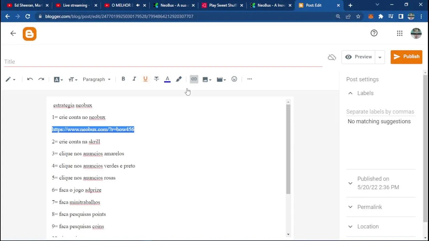Open the insert video dropdown
The width and height of the screenshot is (429, 241).
[x=221, y=79]
